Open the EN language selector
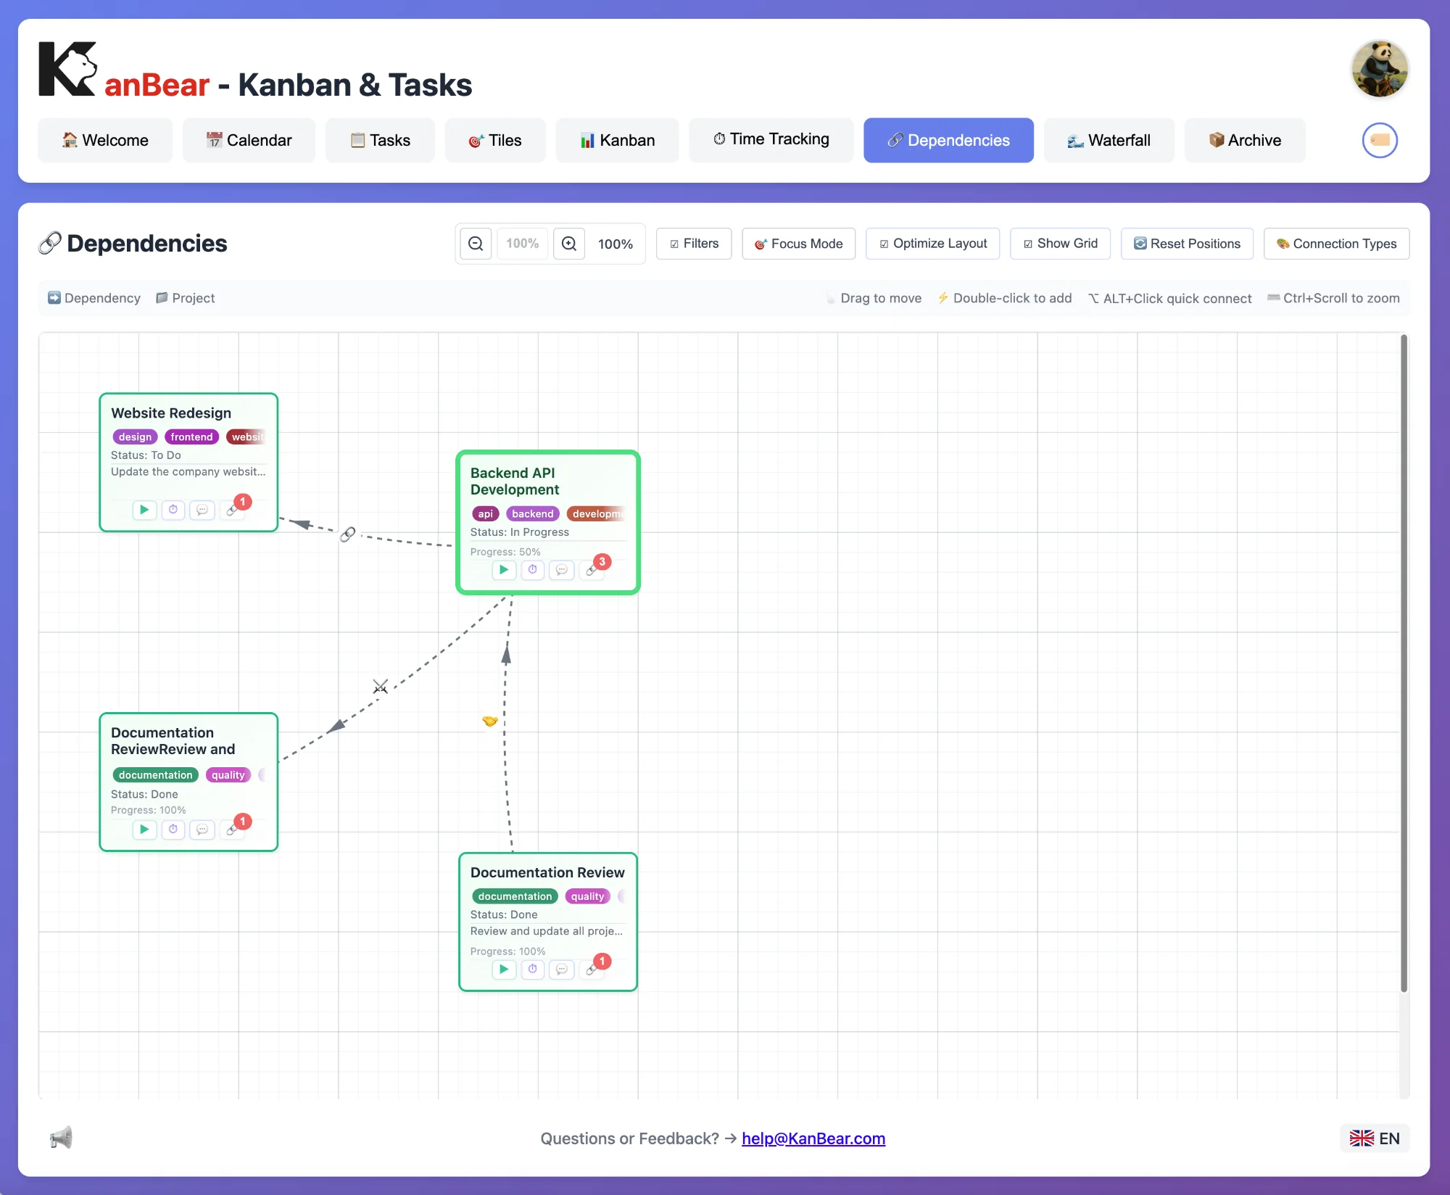The height and width of the screenshot is (1195, 1450). [1375, 1138]
